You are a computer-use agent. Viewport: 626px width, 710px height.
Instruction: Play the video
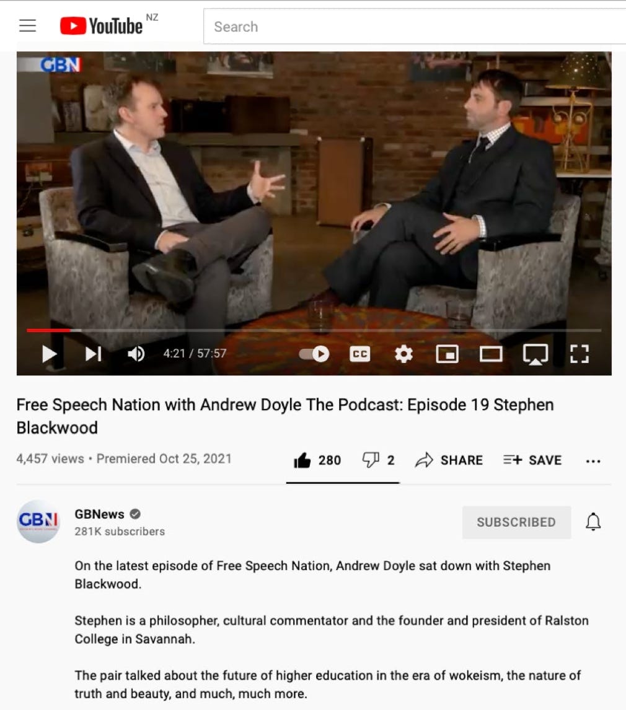(49, 354)
